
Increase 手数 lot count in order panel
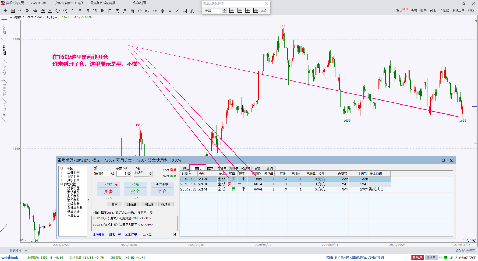(129, 172)
